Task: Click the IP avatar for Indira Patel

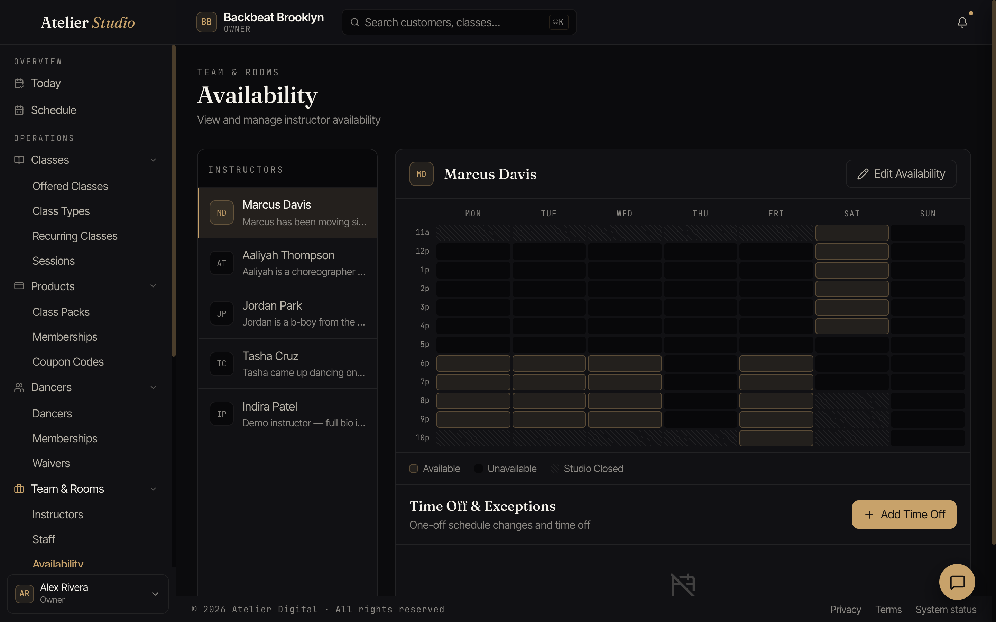Action: pos(221,414)
